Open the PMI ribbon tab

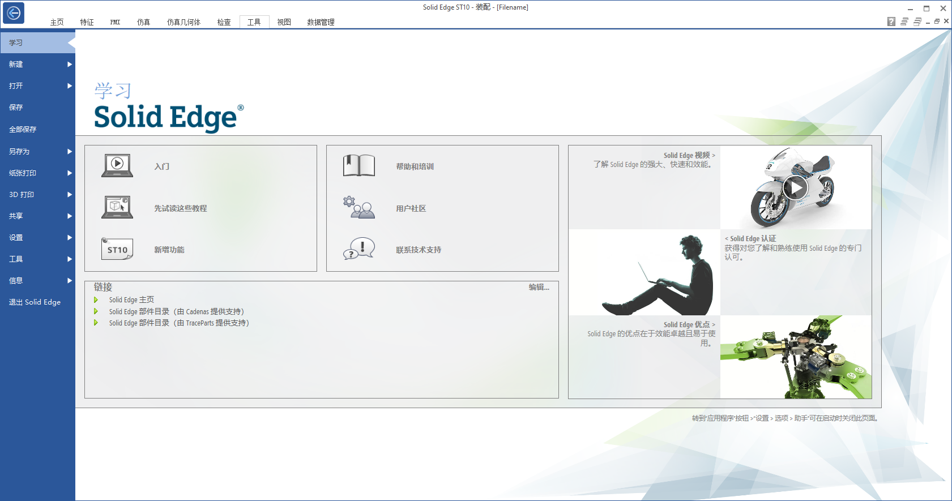115,22
